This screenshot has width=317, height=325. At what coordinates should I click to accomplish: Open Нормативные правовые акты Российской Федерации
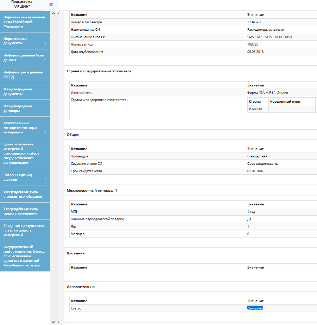[25, 22]
